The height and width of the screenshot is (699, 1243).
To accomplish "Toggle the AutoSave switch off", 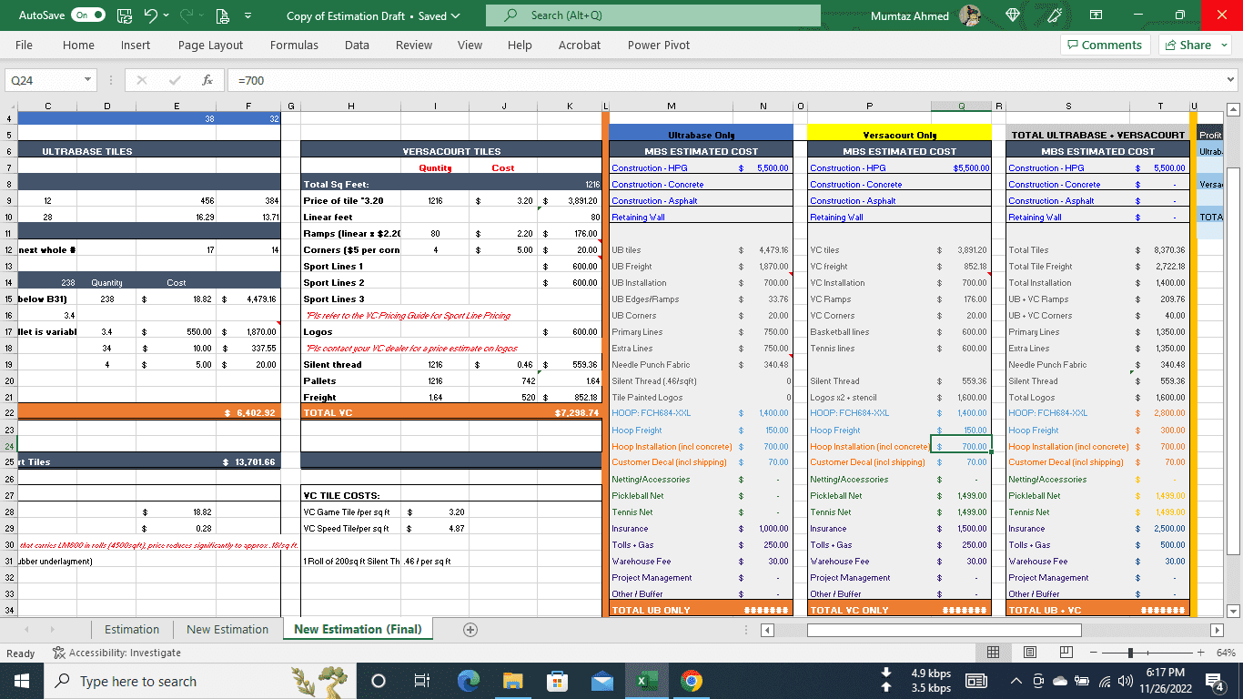I will 87,15.
